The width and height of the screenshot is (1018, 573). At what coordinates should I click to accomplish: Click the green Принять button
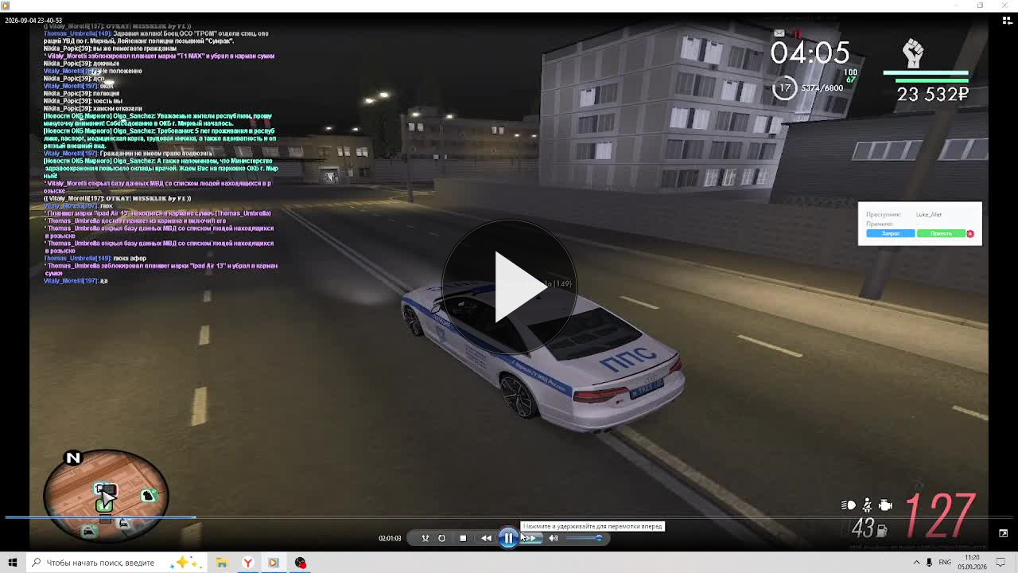(941, 233)
